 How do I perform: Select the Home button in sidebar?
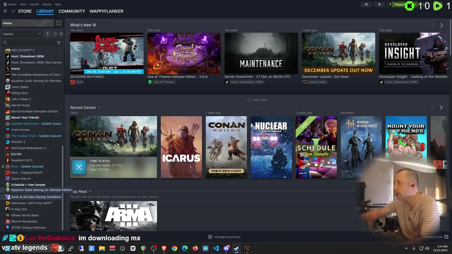[x=28, y=23]
